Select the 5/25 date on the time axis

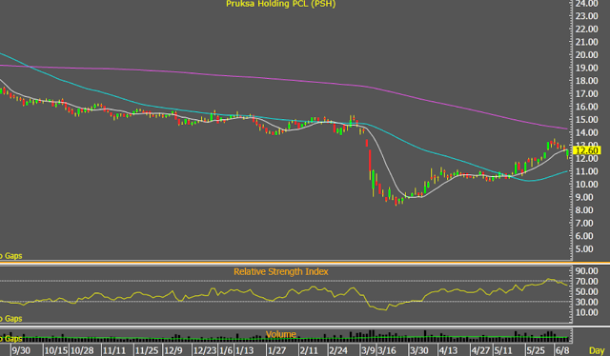(536, 350)
